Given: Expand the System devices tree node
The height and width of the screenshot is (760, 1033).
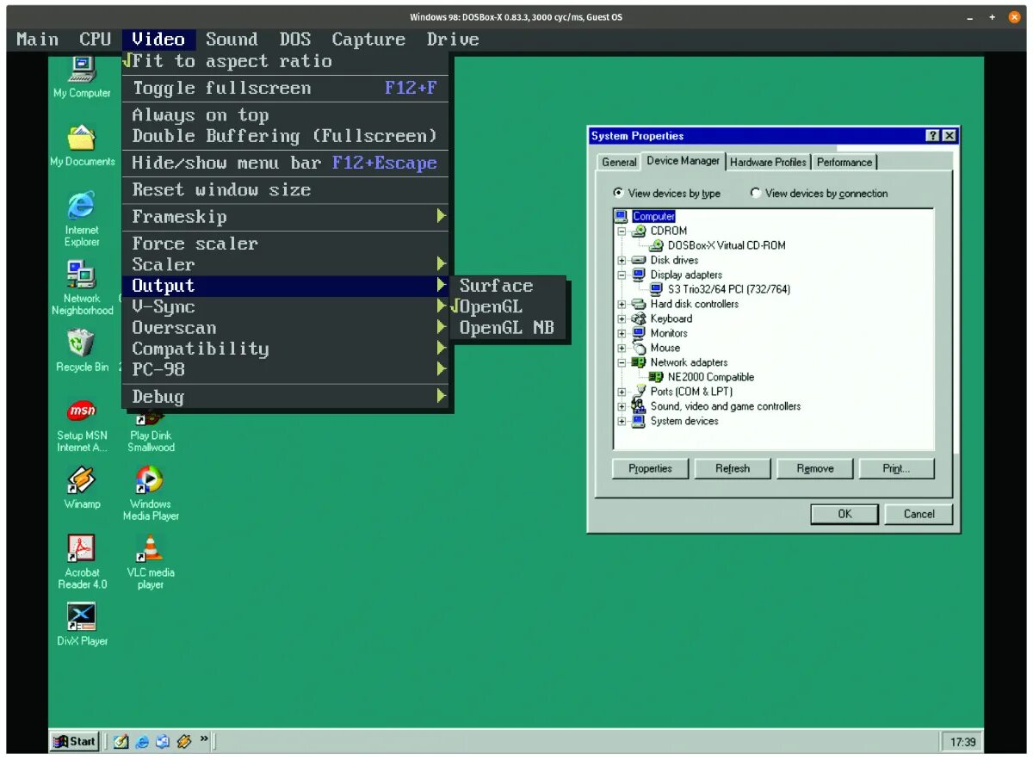Looking at the screenshot, I should pyautogui.click(x=622, y=422).
